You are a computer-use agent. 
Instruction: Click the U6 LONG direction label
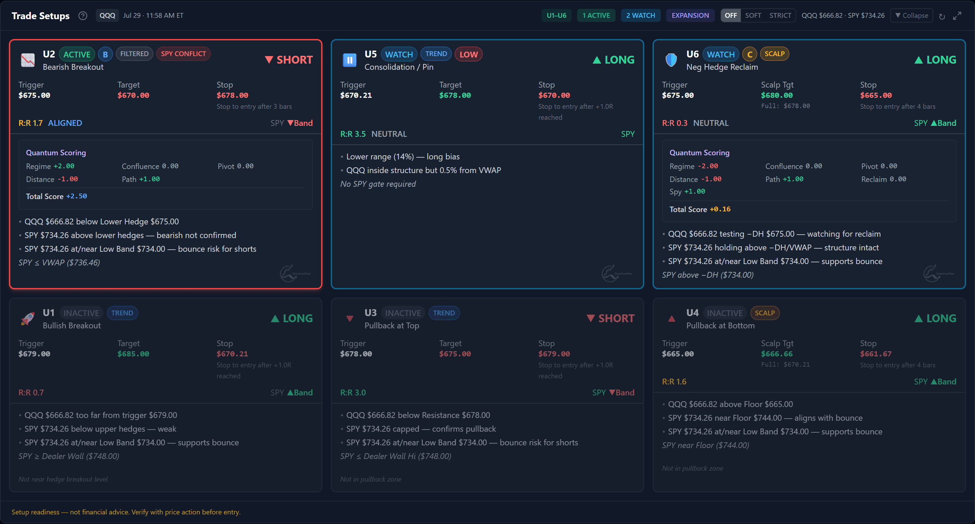coord(935,60)
